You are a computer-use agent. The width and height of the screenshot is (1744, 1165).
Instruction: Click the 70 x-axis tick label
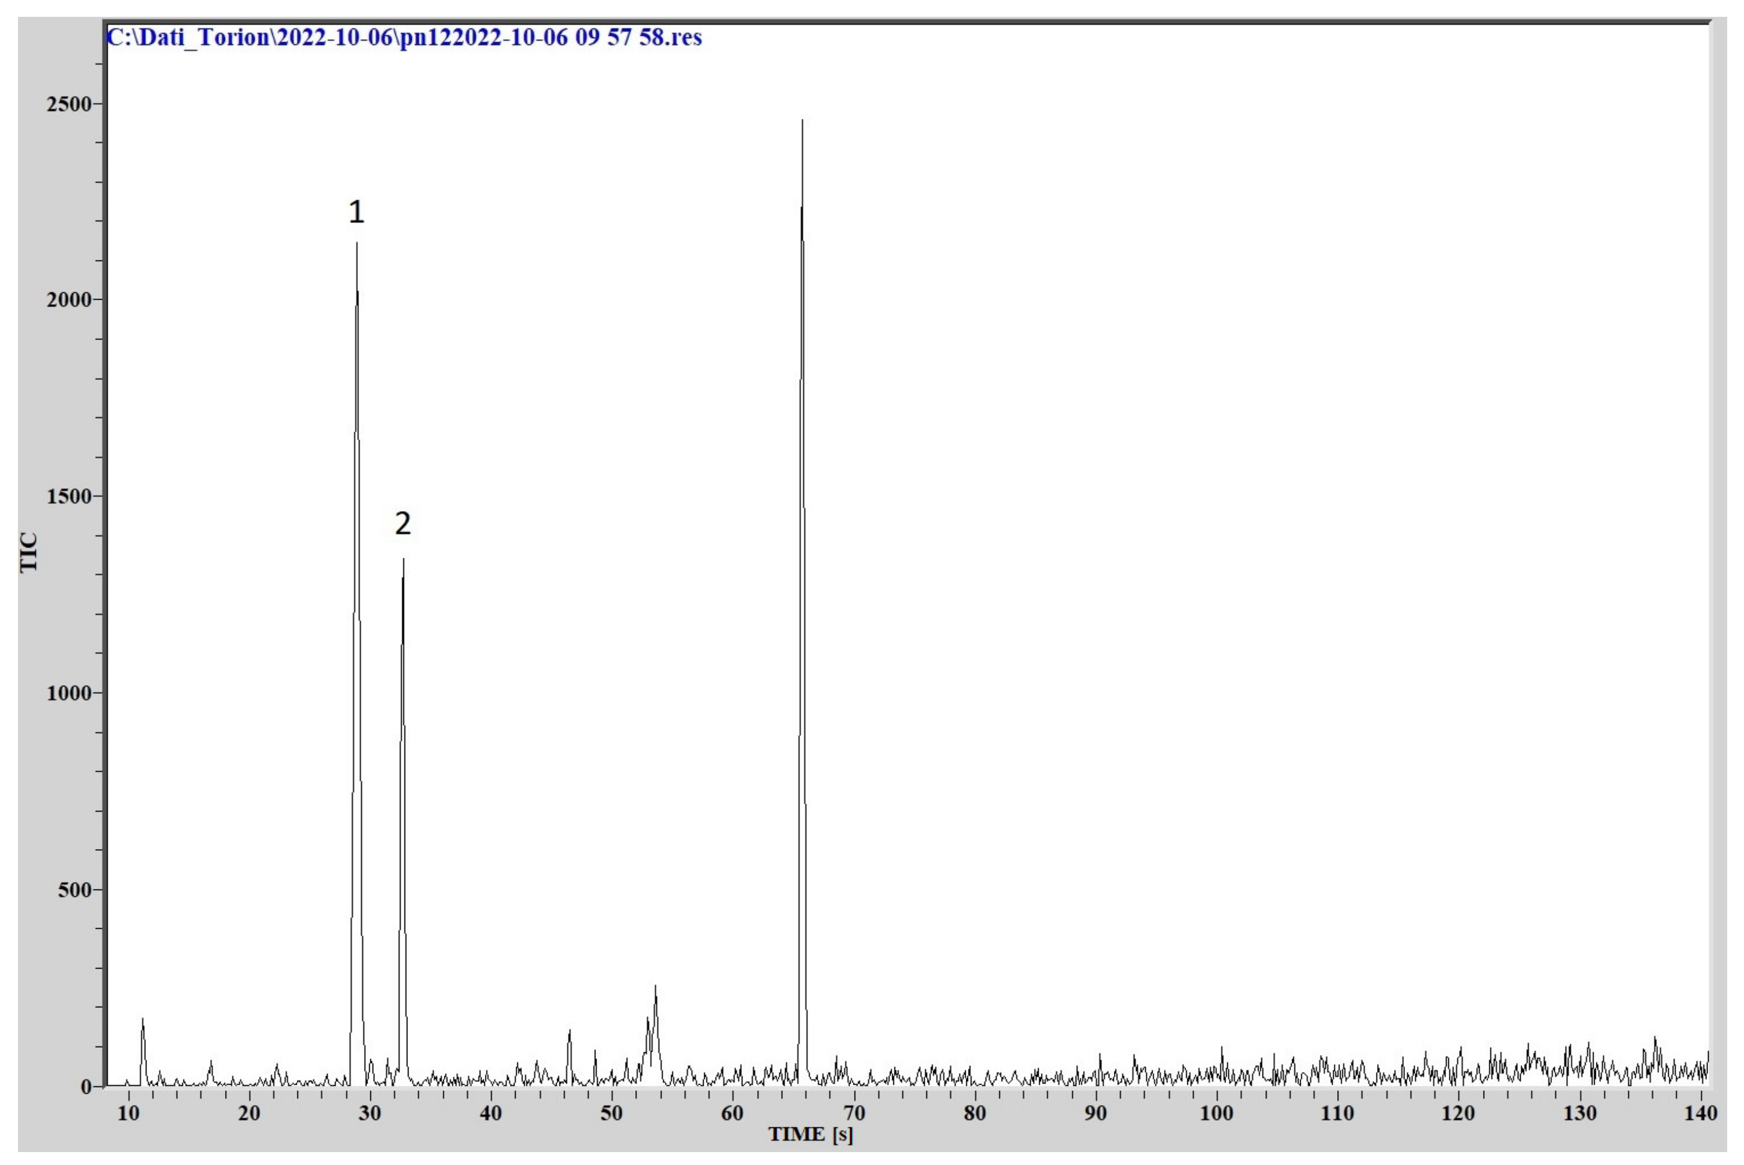[x=854, y=1113]
